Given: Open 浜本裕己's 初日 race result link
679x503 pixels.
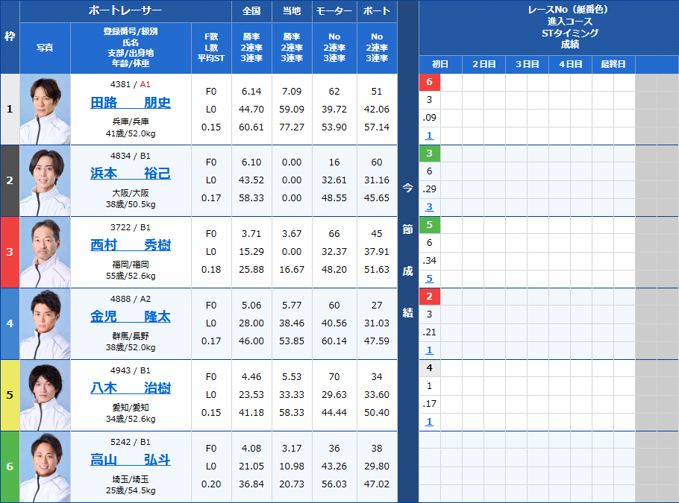Looking at the screenshot, I should click(x=428, y=206).
